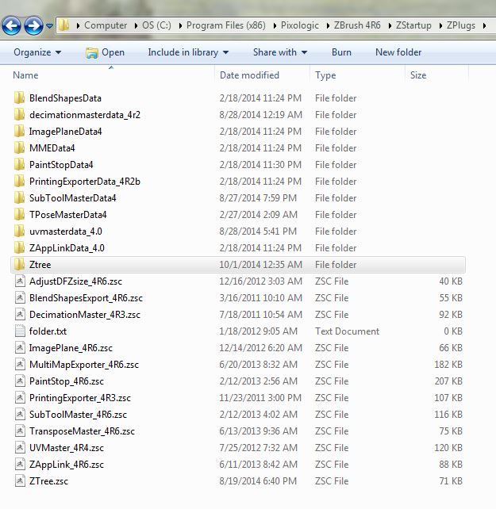Click the Open toolbar button
The image size is (496, 509).
tap(105, 52)
